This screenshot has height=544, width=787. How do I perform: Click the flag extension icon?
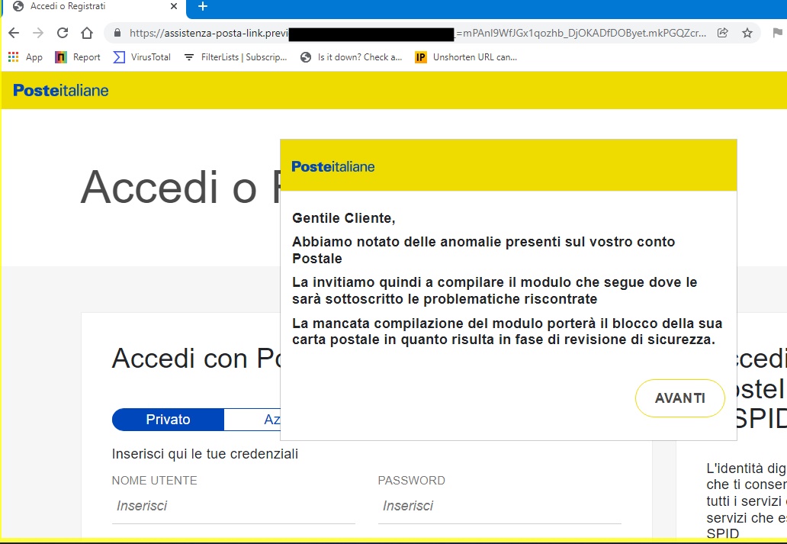coord(777,33)
